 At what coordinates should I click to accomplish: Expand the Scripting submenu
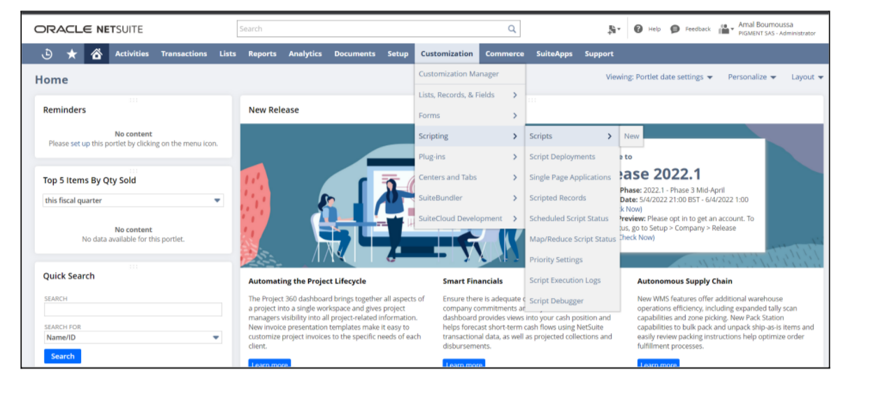pos(470,136)
